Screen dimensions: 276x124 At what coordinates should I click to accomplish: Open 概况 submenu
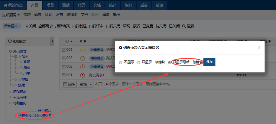(x=117, y=15)
